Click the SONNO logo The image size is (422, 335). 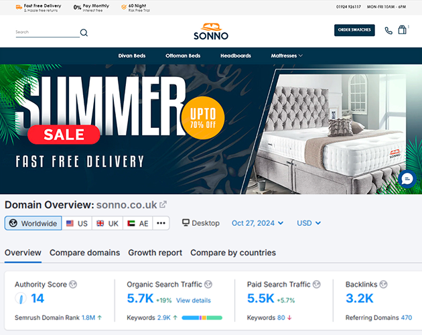(x=211, y=31)
